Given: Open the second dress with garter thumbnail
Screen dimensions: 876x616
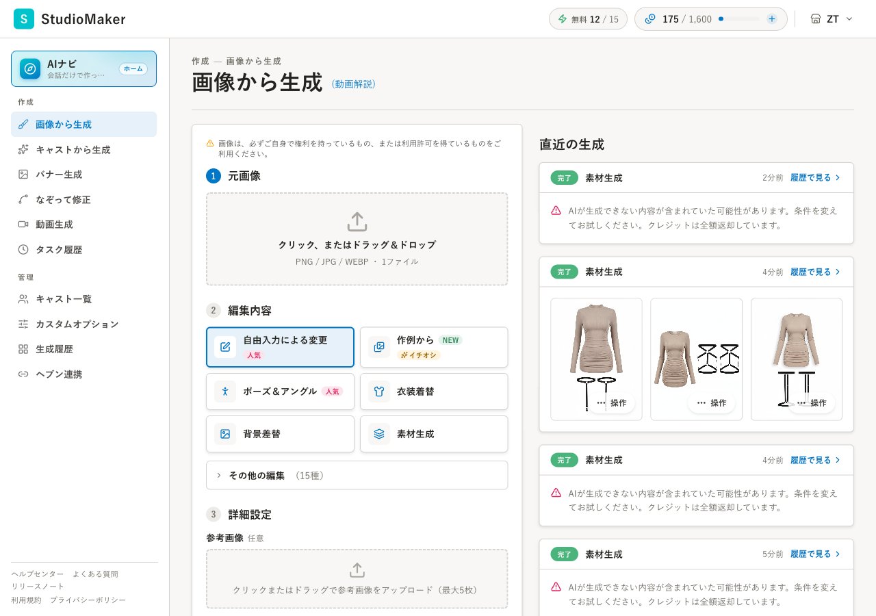Looking at the screenshot, I should 696,359.
